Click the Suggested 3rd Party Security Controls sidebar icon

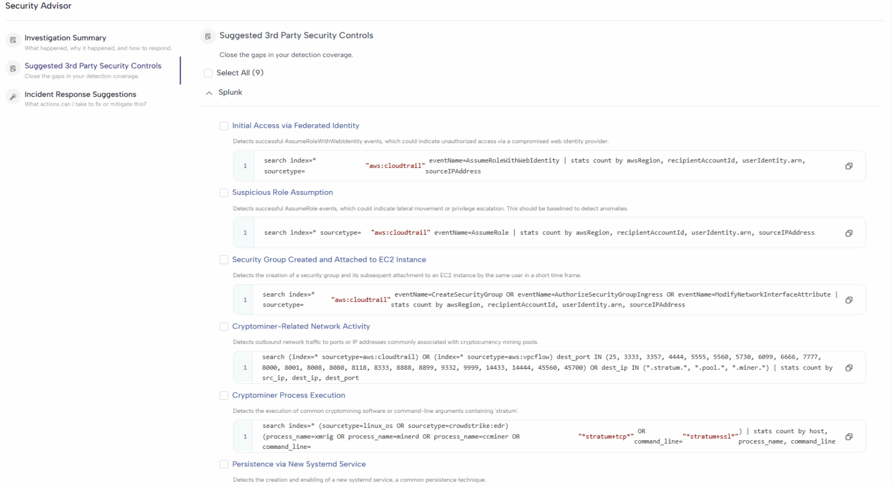13,69
